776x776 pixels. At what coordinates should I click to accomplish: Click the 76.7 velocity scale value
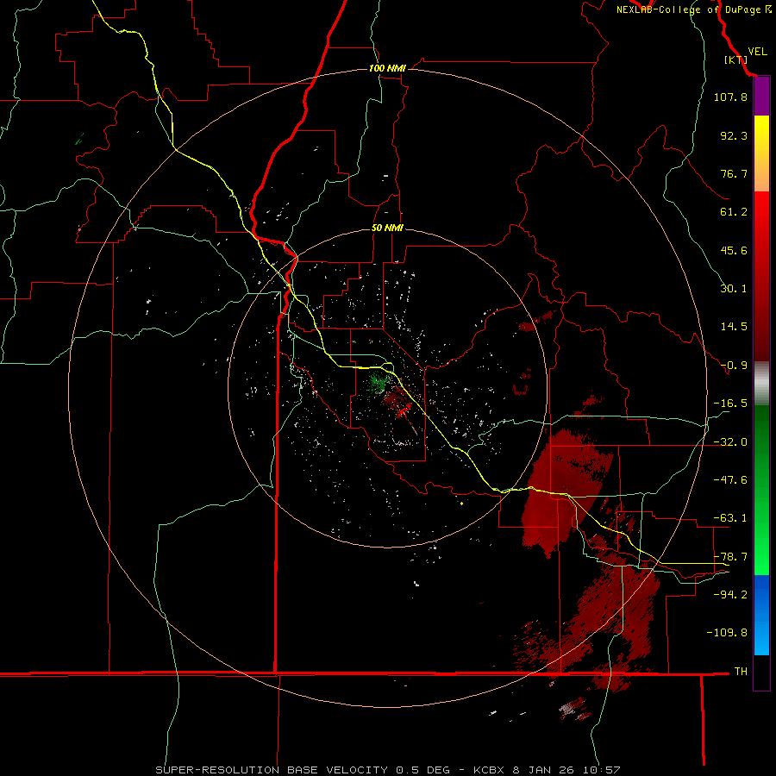pyautogui.click(x=734, y=173)
